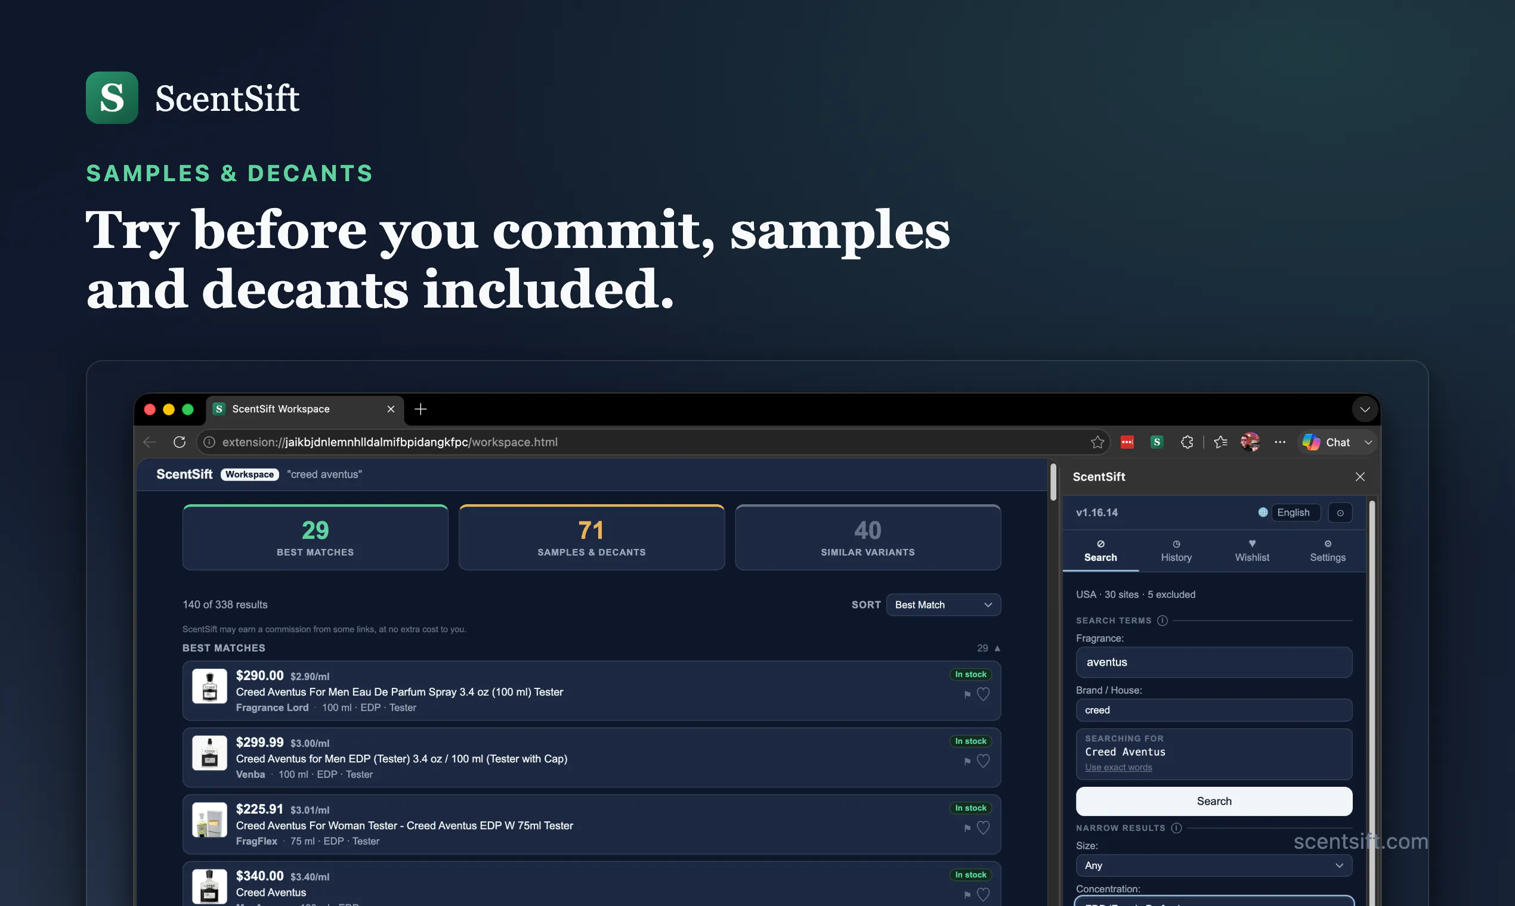
Task: Click the '140 of 338 results' text
Action: point(225,604)
